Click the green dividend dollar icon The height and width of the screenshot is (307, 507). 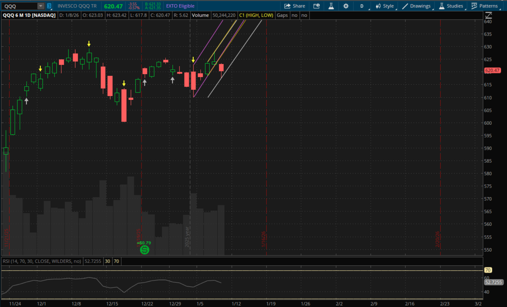(x=145, y=250)
